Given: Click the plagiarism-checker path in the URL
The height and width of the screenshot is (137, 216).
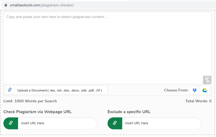Looking at the screenshot, I should (x=58, y=5).
